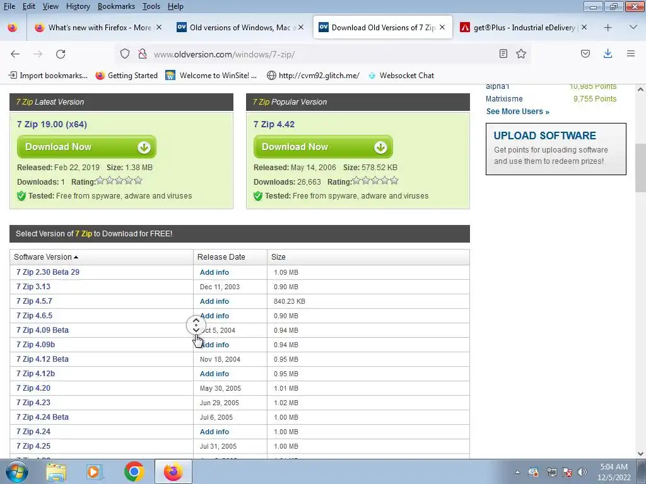Click the 7 Zip 19.00 (x64) title link
This screenshot has height=484, width=646.
[x=52, y=124]
